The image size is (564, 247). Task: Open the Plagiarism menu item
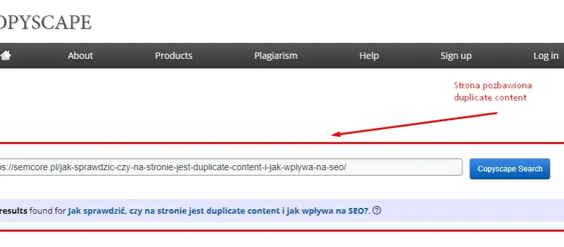pyautogui.click(x=276, y=56)
